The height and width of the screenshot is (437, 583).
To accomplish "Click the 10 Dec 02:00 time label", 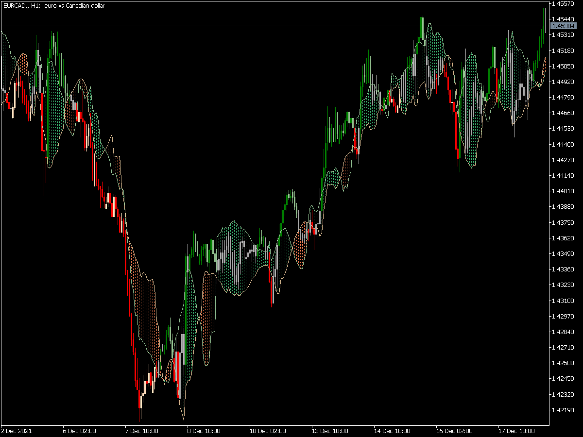I will point(267,431).
